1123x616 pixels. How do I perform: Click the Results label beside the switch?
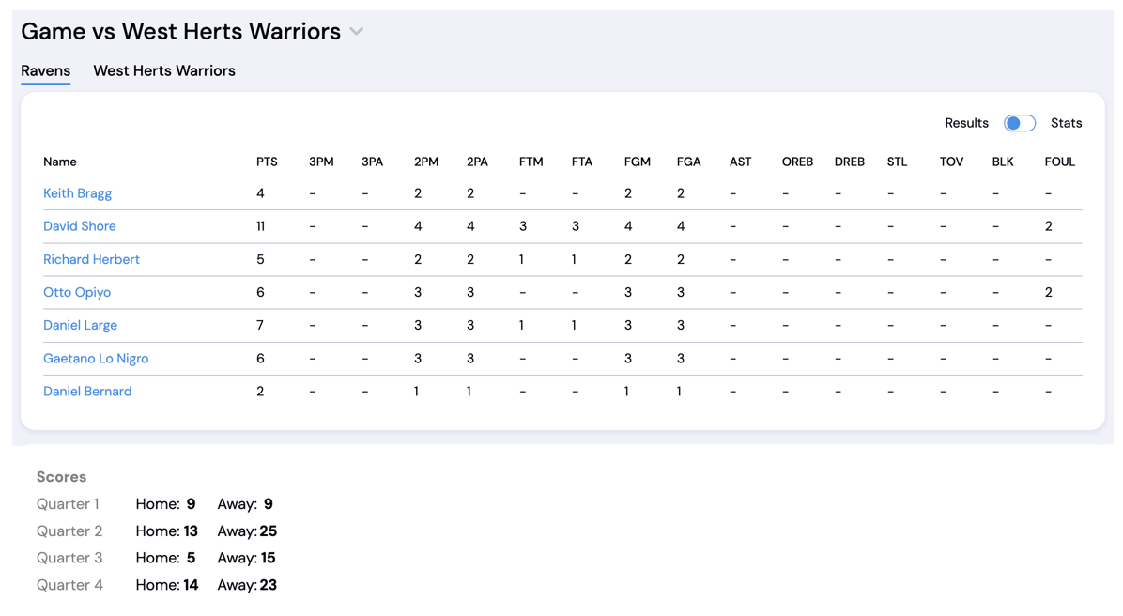click(966, 123)
